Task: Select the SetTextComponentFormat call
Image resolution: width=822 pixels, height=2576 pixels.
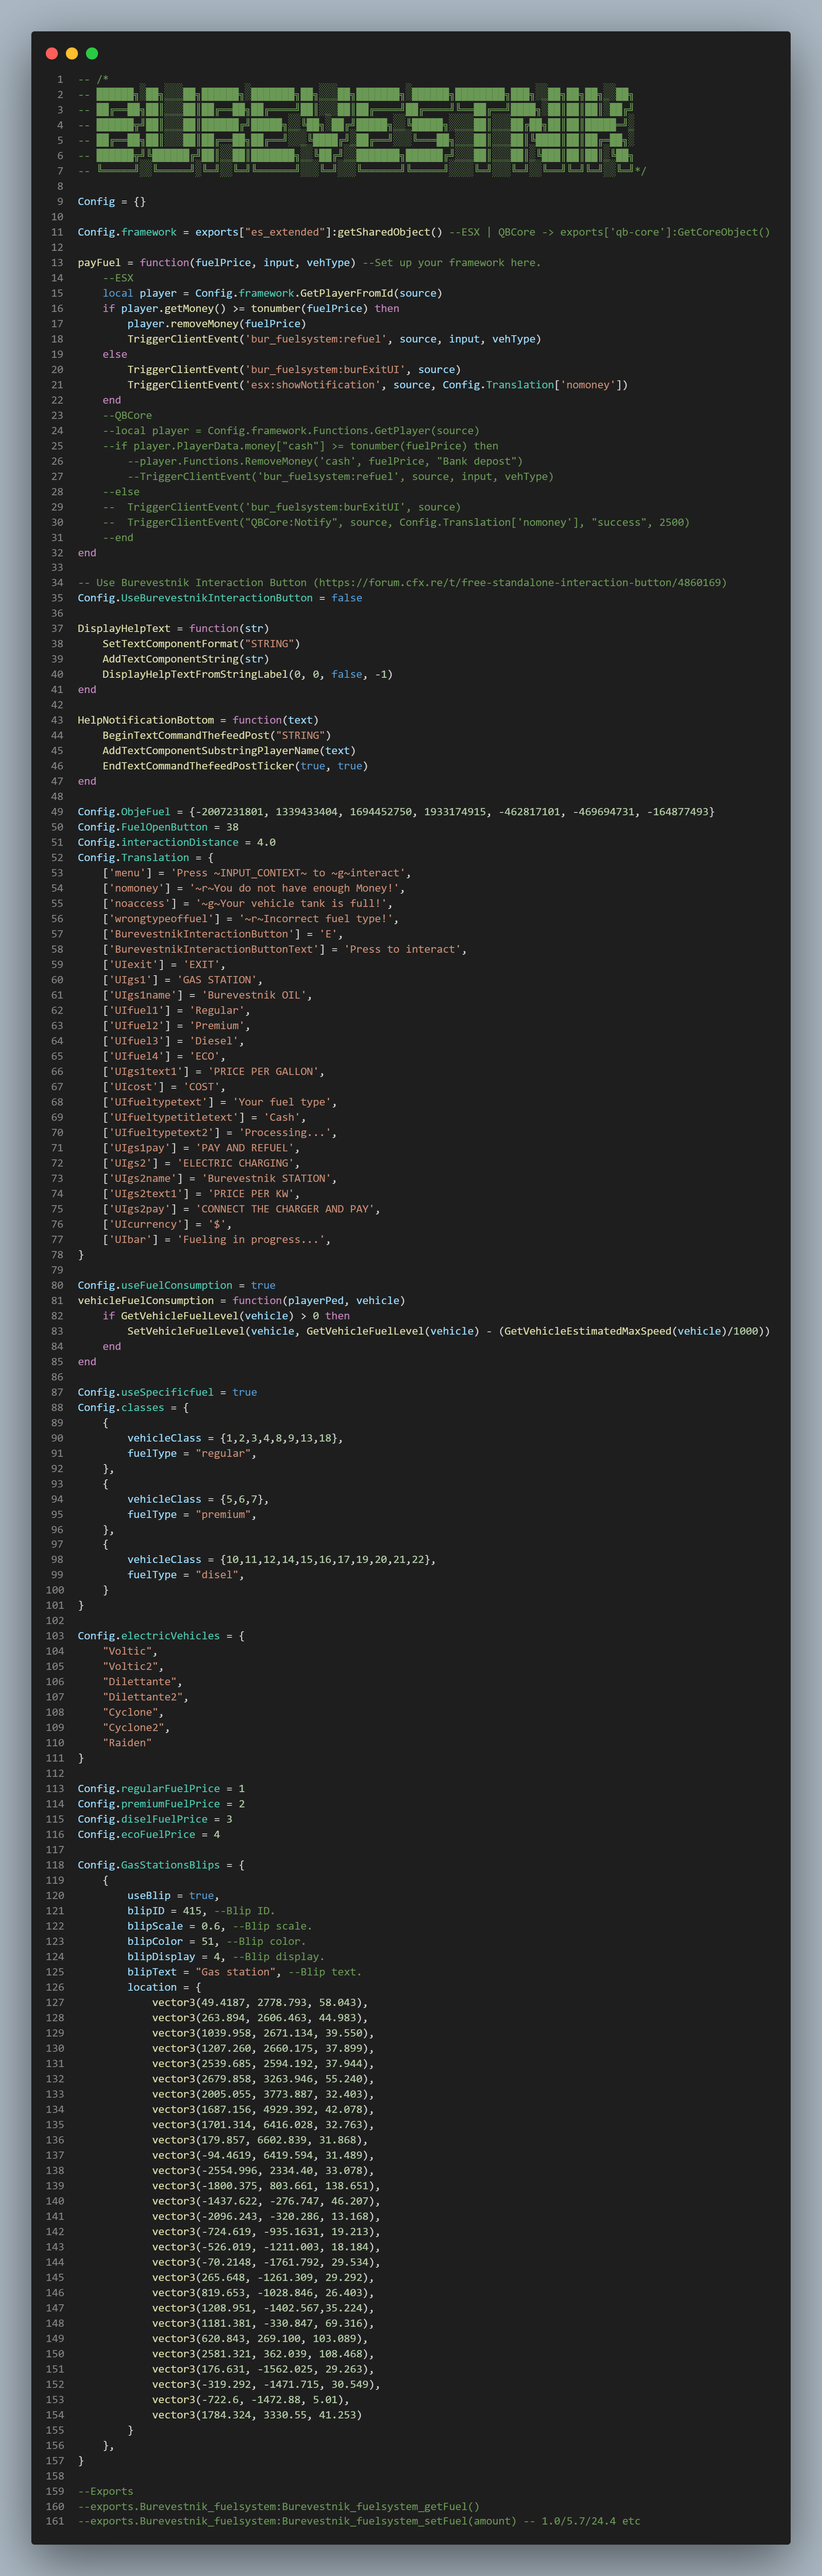Action: click(201, 644)
